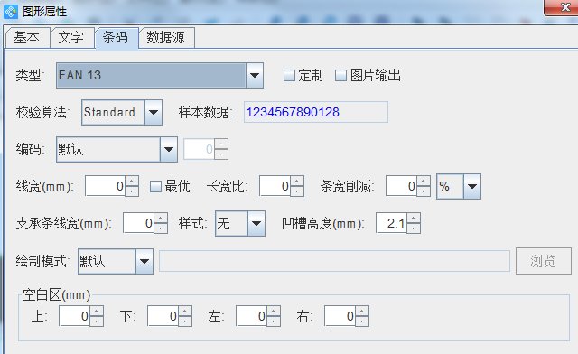Click the 支承条线宽(mm) value field
578x354 pixels.
[138, 223]
